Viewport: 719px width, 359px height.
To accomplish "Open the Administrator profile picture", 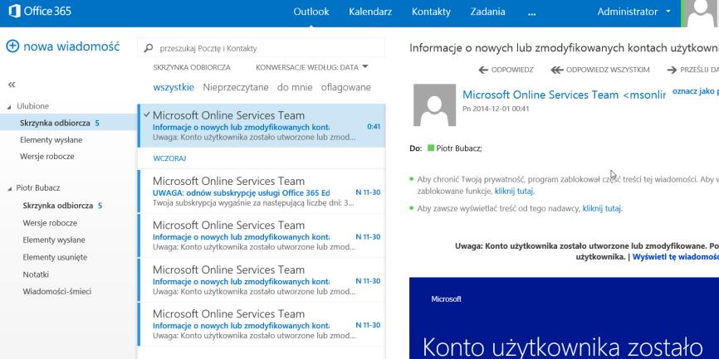I will pyautogui.click(x=701, y=13).
